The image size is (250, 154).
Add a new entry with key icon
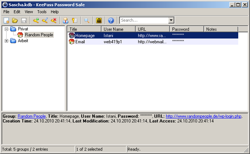(x=36, y=21)
